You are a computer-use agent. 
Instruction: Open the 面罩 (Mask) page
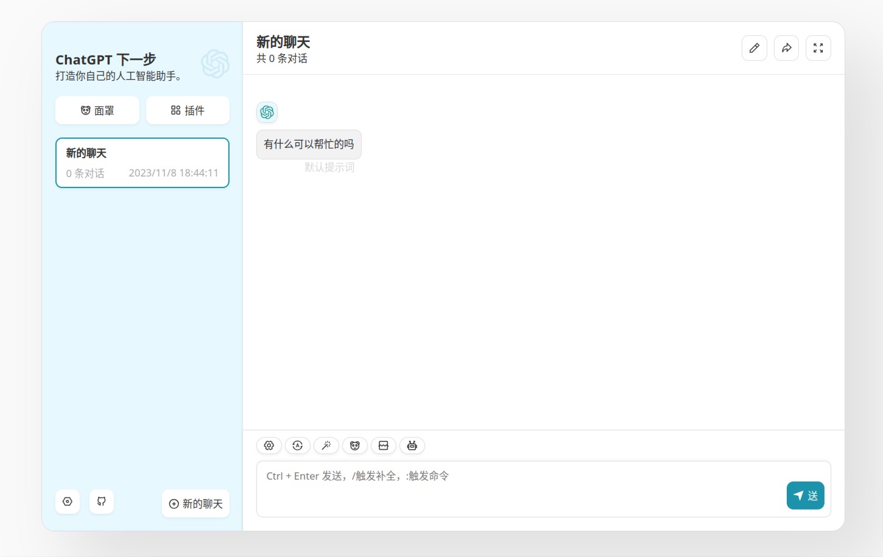pos(97,110)
